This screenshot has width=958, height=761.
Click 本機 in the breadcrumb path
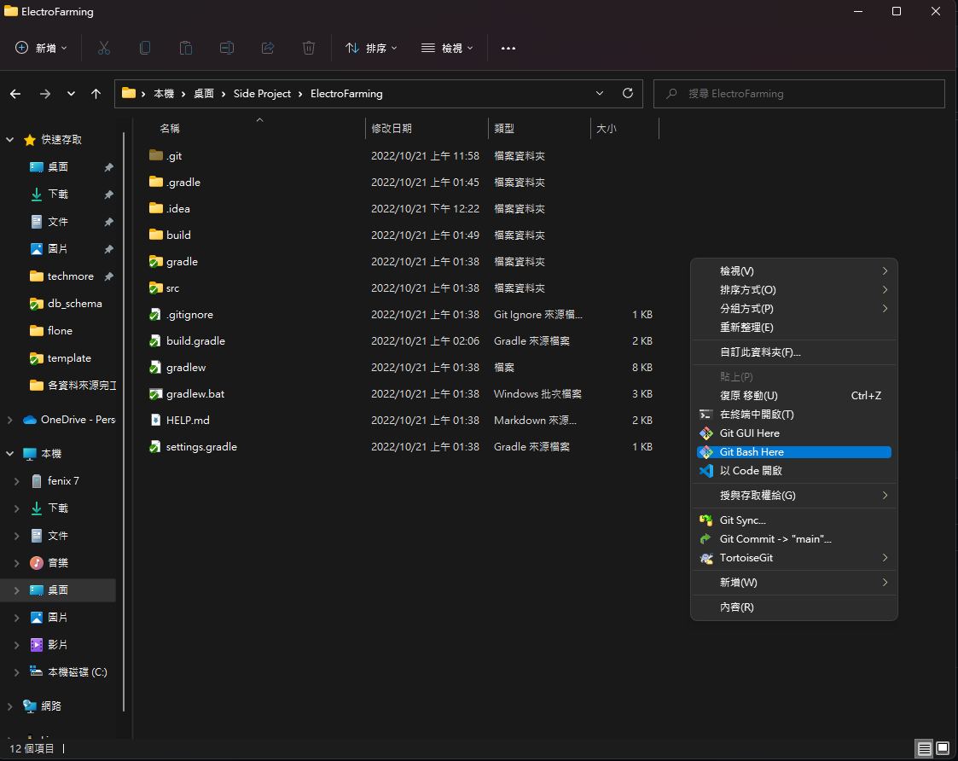click(x=164, y=94)
